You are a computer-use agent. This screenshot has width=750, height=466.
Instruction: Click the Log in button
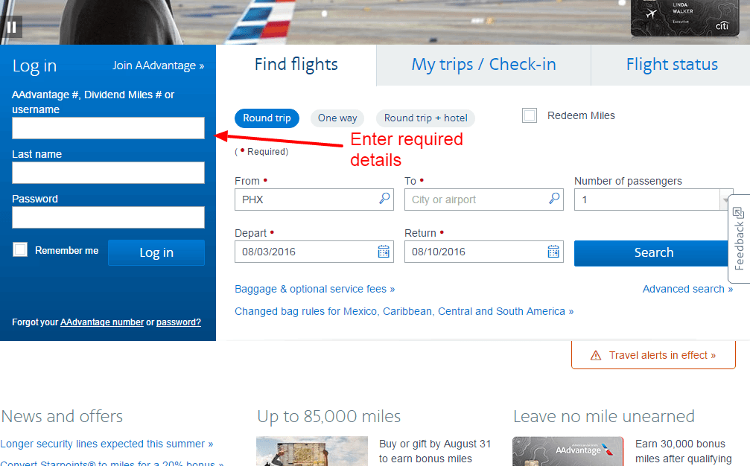pyautogui.click(x=156, y=252)
